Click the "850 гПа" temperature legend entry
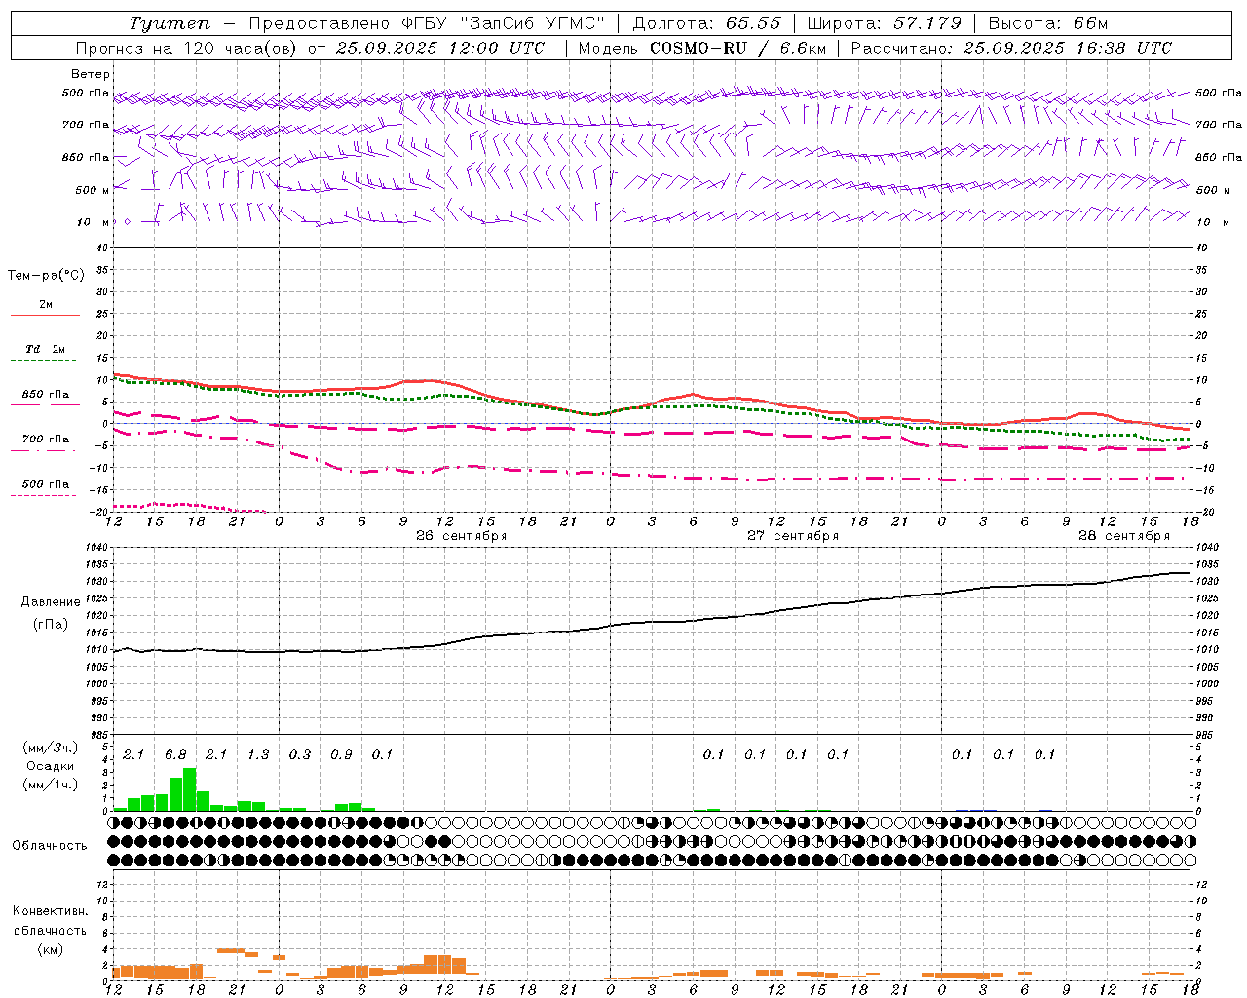Image resolution: width=1247 pixels, height=998 pixels. [x=45, y=395]
